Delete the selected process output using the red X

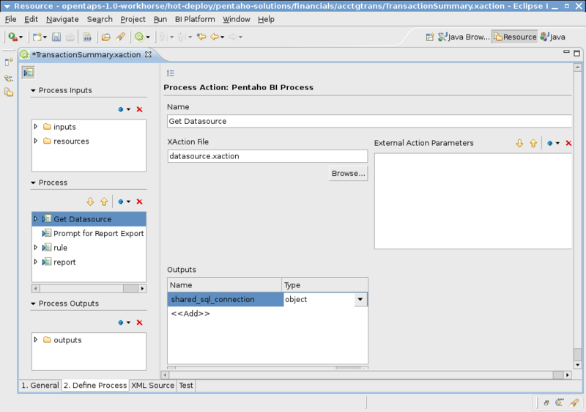(x=139, y=323)
